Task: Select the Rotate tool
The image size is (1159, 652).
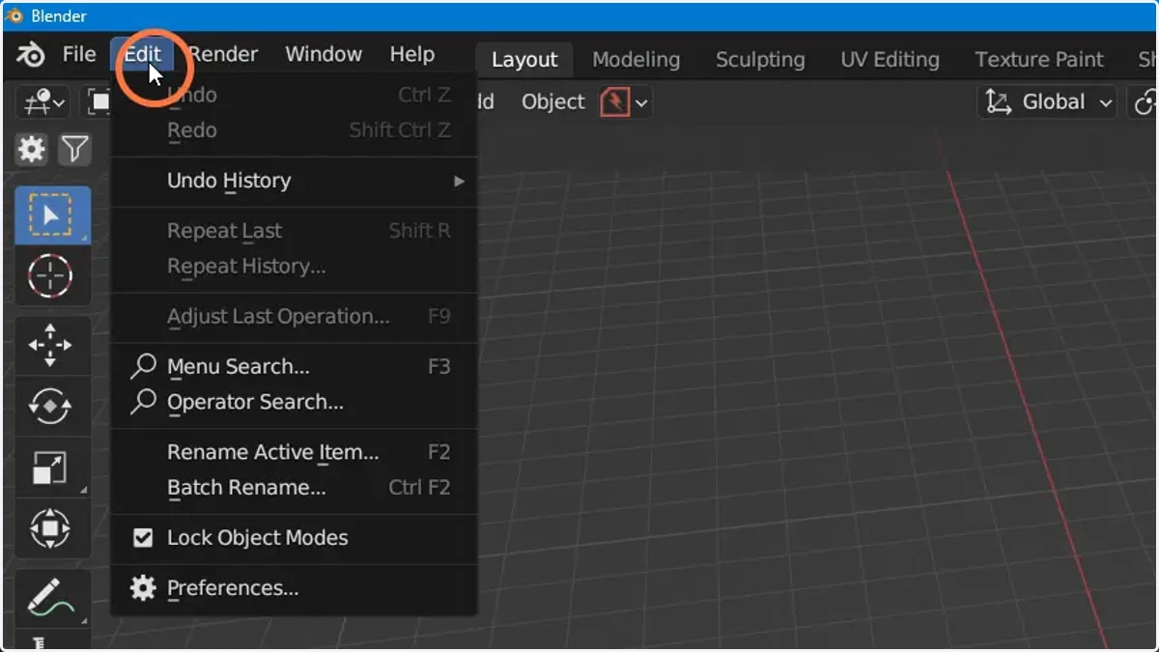Action: [x=52, y=406]
